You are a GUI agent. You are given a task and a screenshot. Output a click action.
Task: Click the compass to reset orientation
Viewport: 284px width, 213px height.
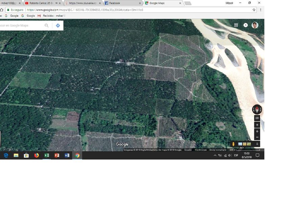pos(257,110)
